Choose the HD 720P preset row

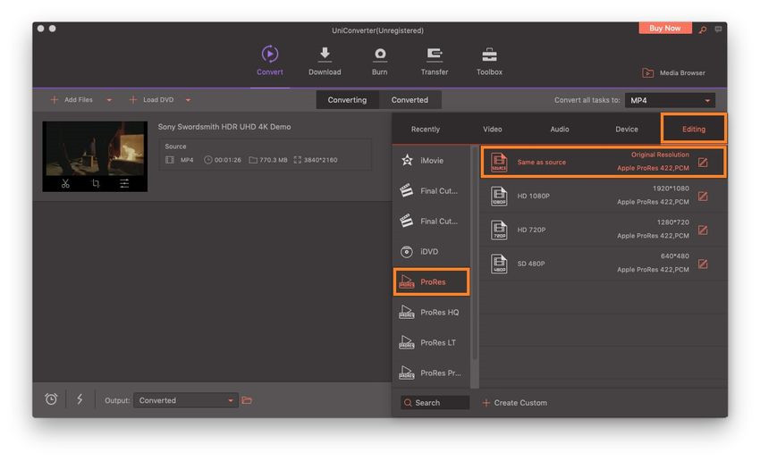tap(603, 230)
